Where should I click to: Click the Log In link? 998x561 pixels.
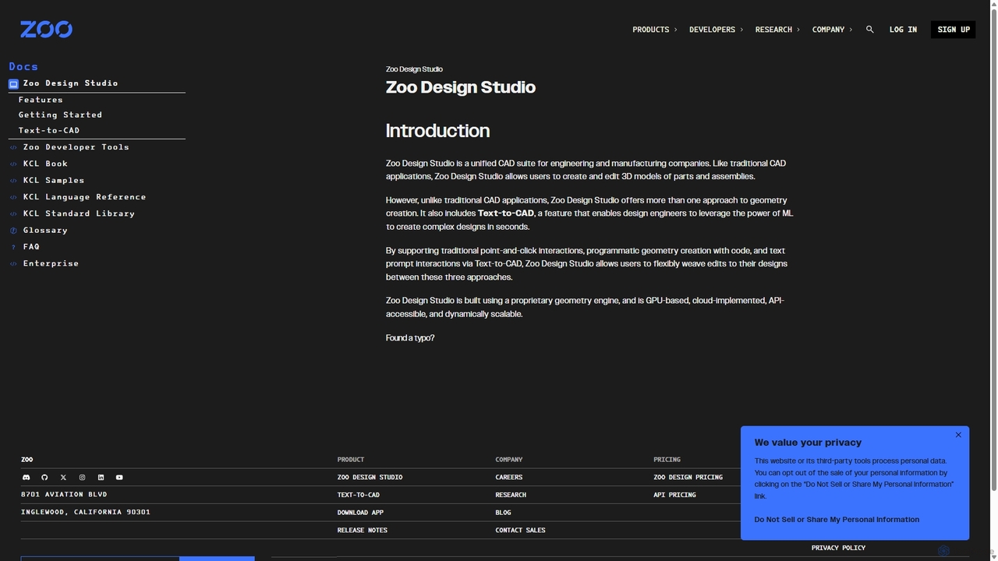(903, 30)
